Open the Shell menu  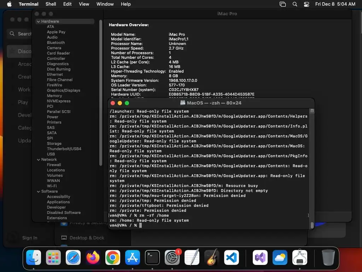51,4
